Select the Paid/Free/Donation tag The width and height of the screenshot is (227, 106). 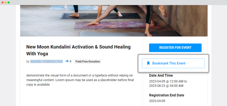88,61
